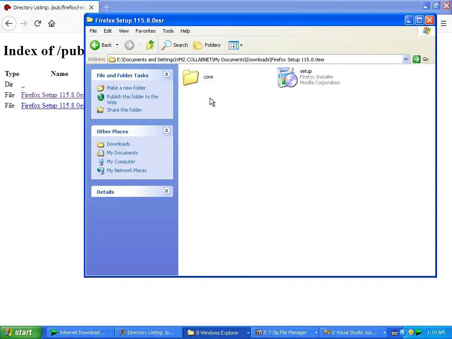Open My Documents in Other Places
Viewport: 452px width, 339px height.
(122, 153)
